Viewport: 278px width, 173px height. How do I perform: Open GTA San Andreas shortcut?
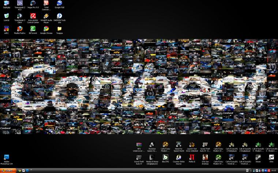coord(205,160)
